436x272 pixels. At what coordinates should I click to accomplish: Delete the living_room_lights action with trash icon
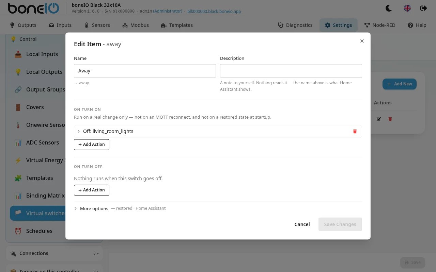click(x=355, y=131)
